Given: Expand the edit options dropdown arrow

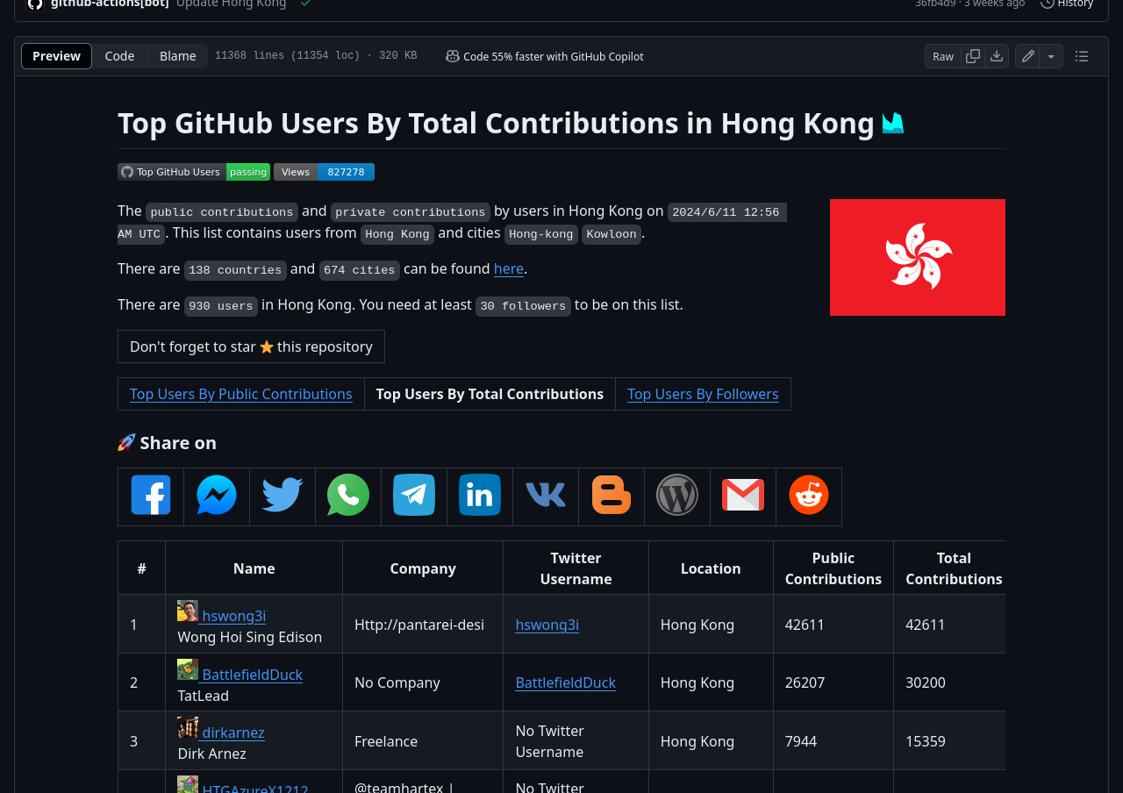Looking at the screenshot, I should click(1051, 56).
